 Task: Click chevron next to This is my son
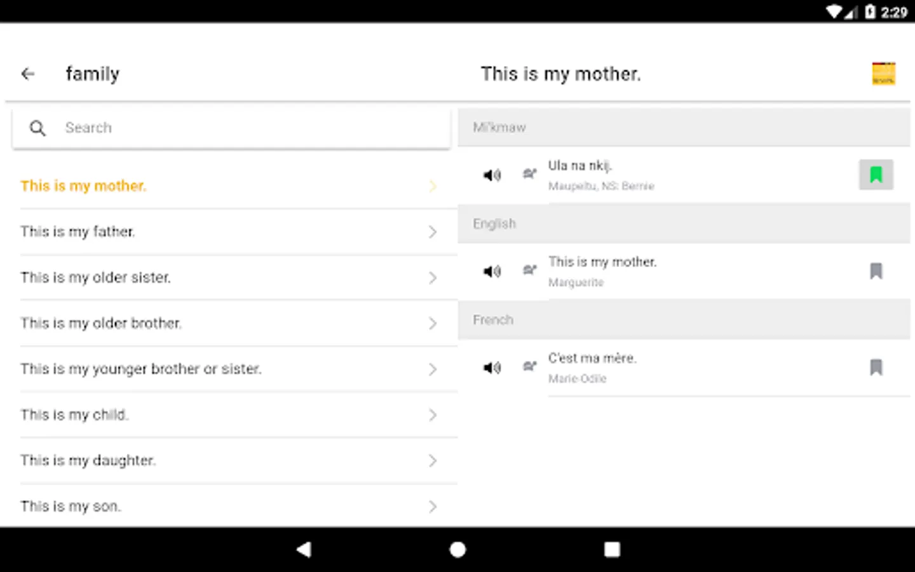tap(433, 507)
